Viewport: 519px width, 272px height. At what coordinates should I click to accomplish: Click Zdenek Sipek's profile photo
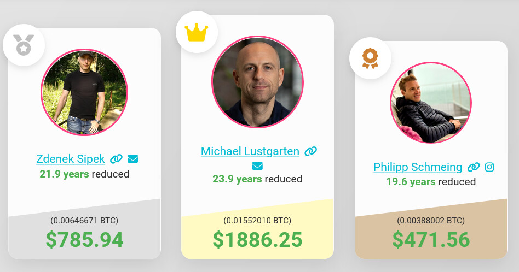84,92
